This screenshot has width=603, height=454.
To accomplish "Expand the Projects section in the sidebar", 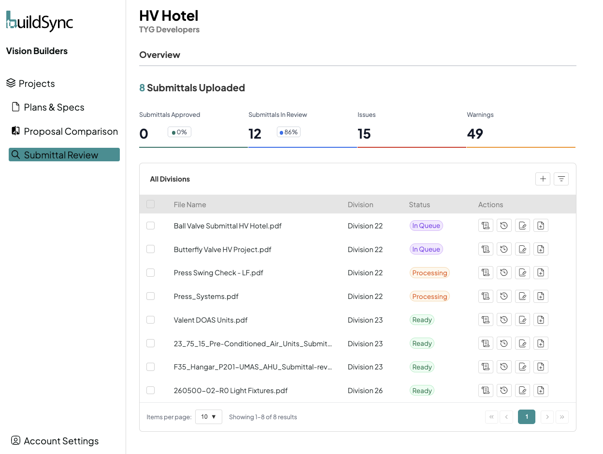I will 36,83.
